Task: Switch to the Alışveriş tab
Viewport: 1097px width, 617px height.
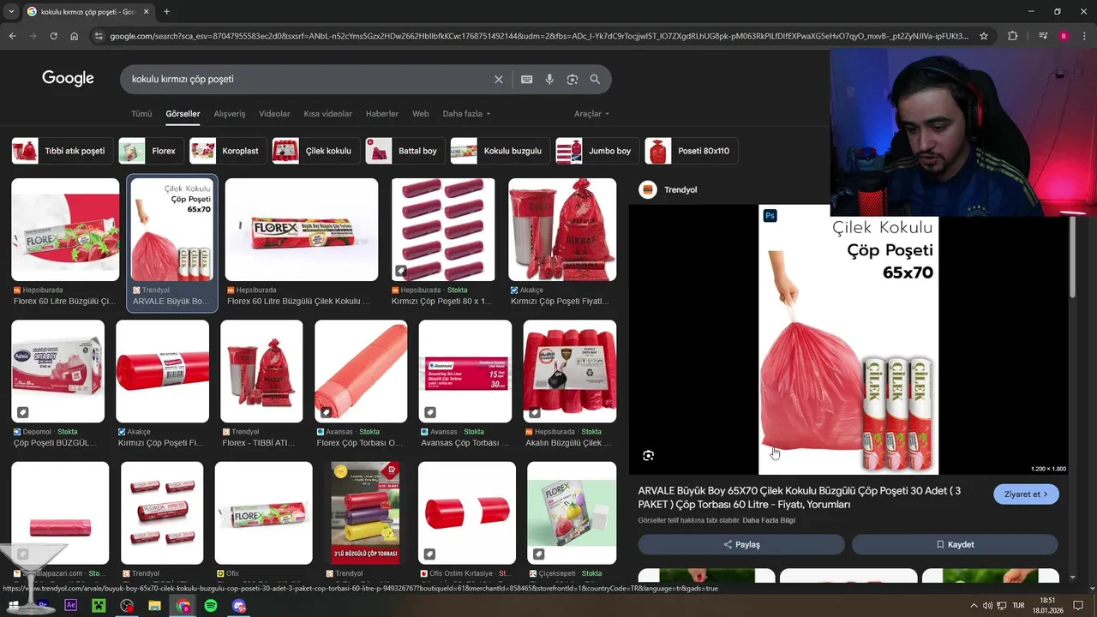Action: (x=229, y=114)
